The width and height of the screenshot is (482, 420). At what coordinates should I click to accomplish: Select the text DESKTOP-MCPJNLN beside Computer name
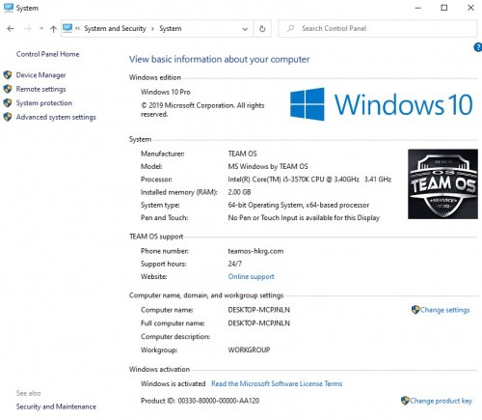pos(258,310)
